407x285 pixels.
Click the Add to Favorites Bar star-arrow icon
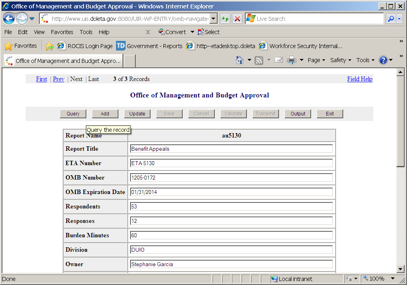pos(49,46)
